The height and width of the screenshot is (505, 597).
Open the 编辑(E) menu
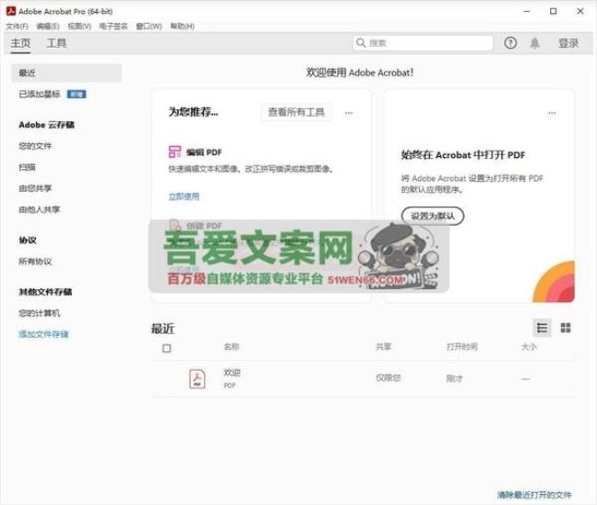[x=48, y=27]
